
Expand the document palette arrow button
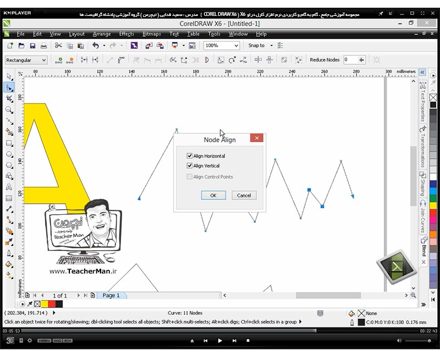(22, 304)
